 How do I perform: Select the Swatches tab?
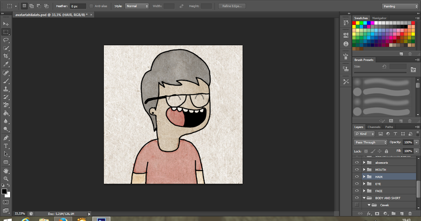[361, 18]
